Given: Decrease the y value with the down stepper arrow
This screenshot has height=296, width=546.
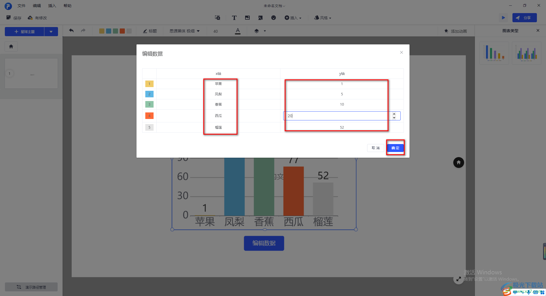Looking at the screenshot, I should pos(394,118).
